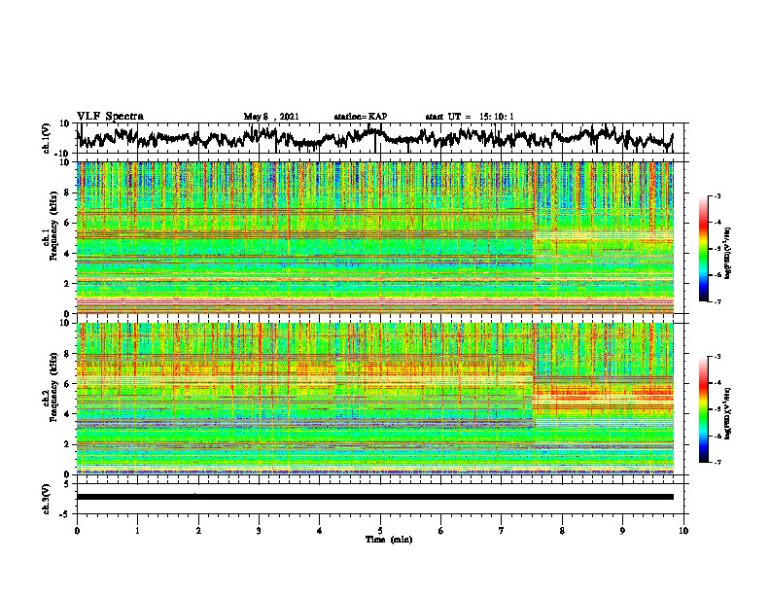Click the ch.1 voltage waveform trace panel

(380, 138)
